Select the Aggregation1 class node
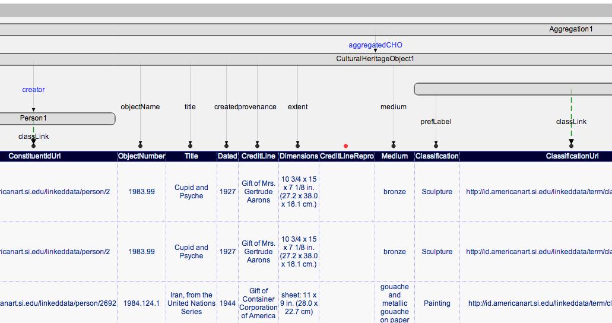The image size is (612, 323). point(570,29)
